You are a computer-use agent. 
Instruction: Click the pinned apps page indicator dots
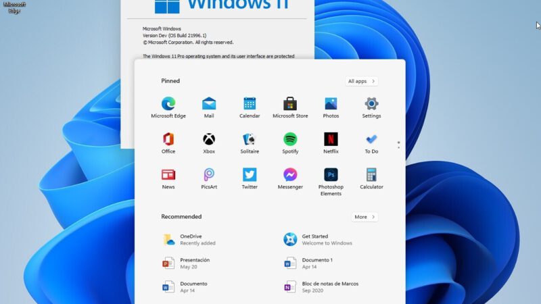coord(398,145)
